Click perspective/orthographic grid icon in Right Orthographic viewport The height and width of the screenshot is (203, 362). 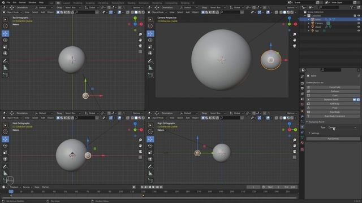295,157
